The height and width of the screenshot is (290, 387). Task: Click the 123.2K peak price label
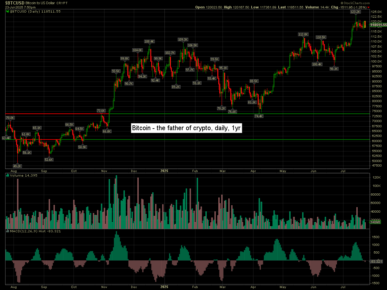point(356,12)
